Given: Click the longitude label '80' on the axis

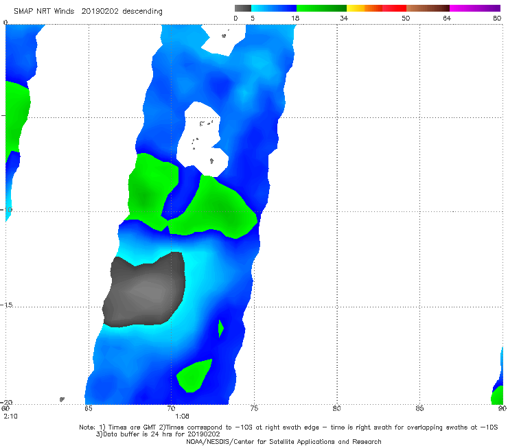Looking at the screenshot, I should (x=336, y=408).
